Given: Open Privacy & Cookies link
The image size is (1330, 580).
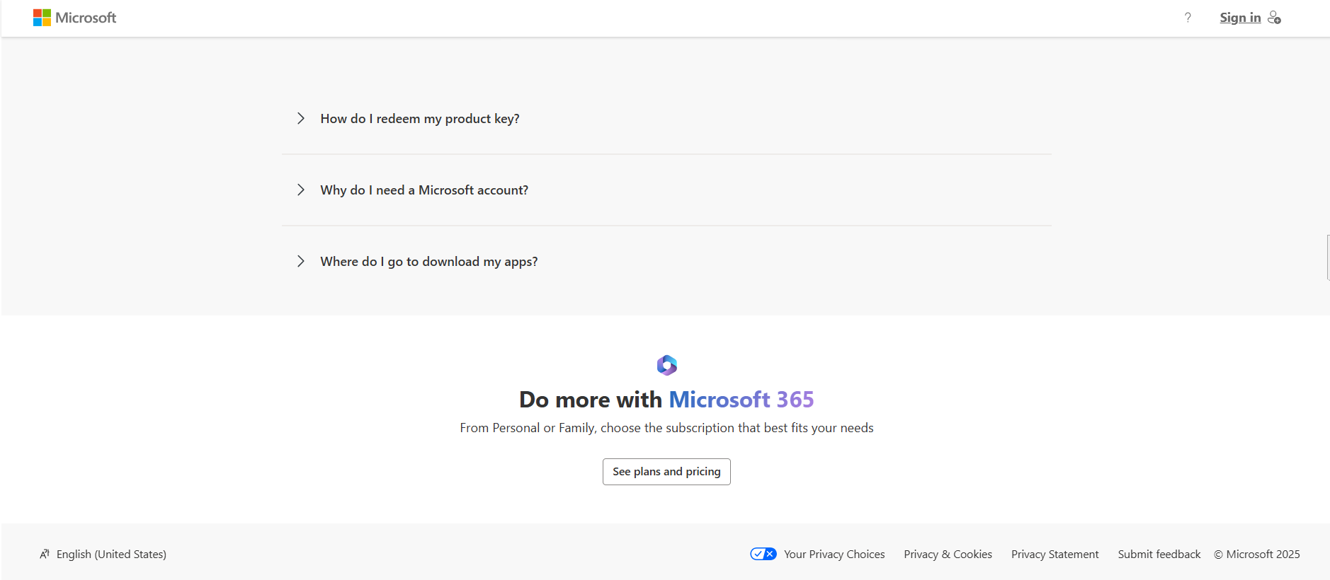Looking at the screenshot, I should (948, 555).
